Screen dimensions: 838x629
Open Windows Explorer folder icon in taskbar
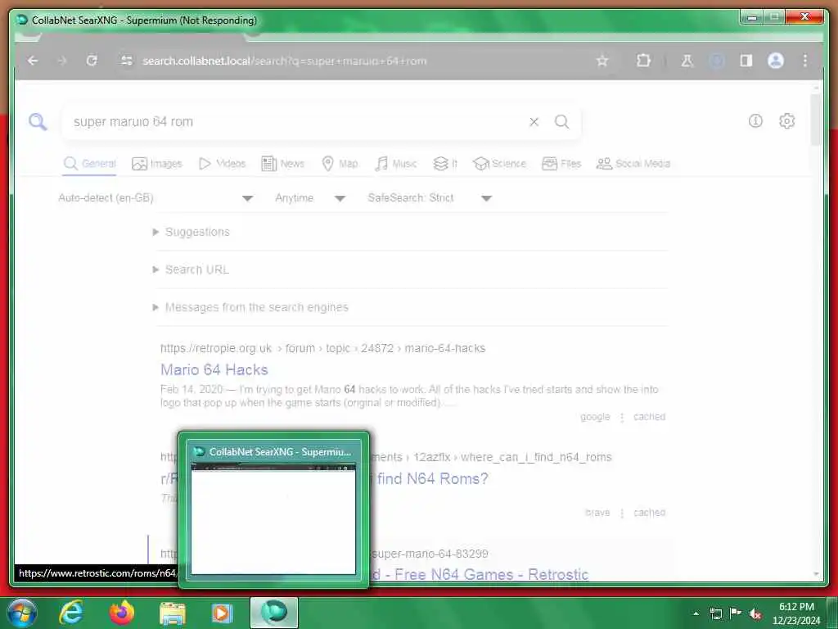click(172, 613)
